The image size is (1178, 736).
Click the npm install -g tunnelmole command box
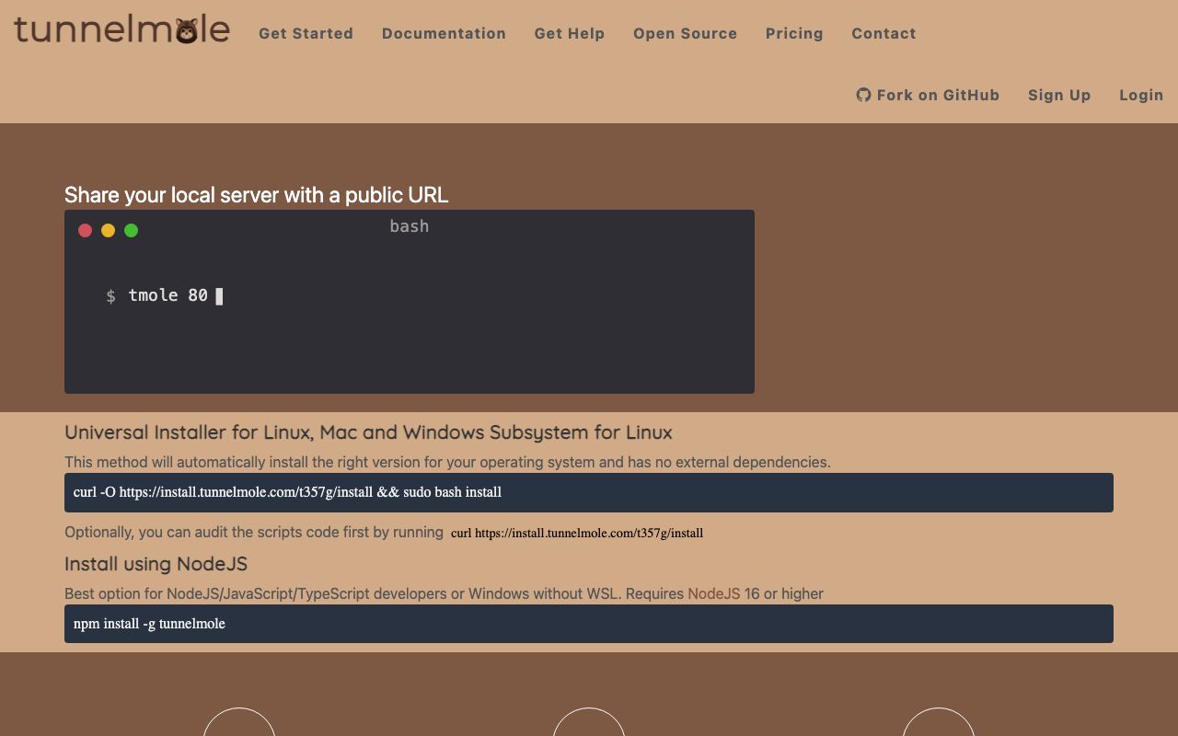pos(589,624)
